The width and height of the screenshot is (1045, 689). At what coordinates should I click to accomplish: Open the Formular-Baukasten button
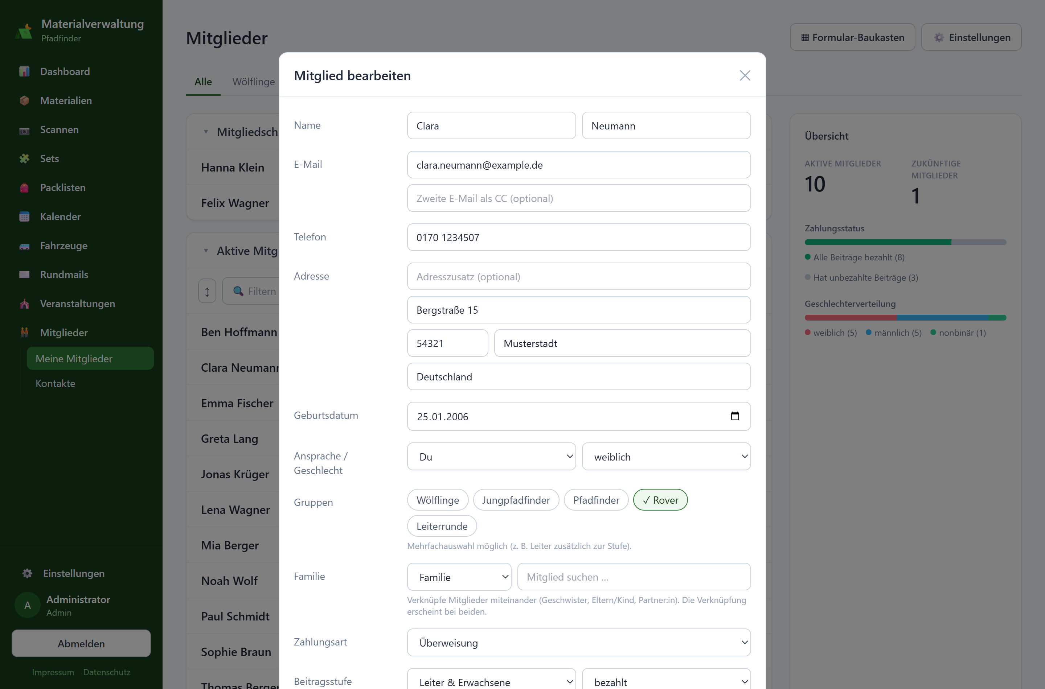852,37
